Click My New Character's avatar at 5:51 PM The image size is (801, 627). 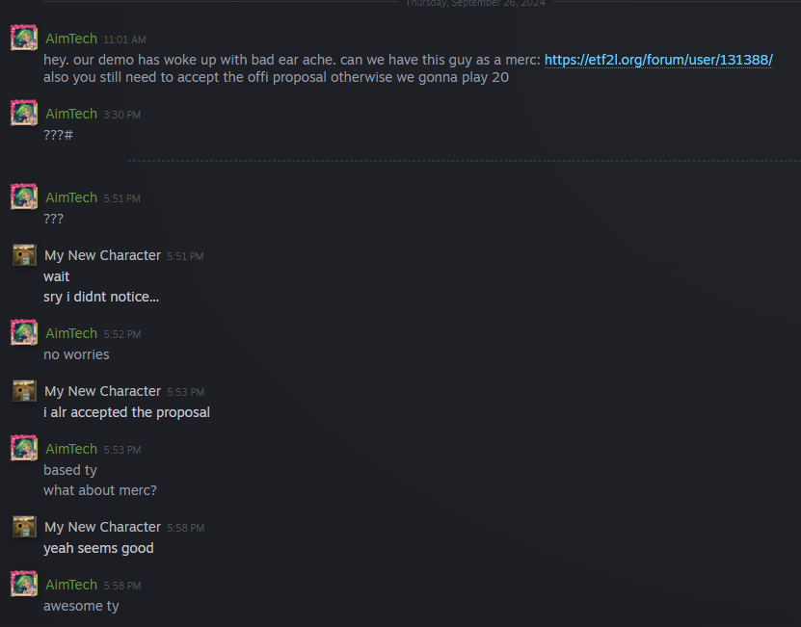(x=24, y=255)
